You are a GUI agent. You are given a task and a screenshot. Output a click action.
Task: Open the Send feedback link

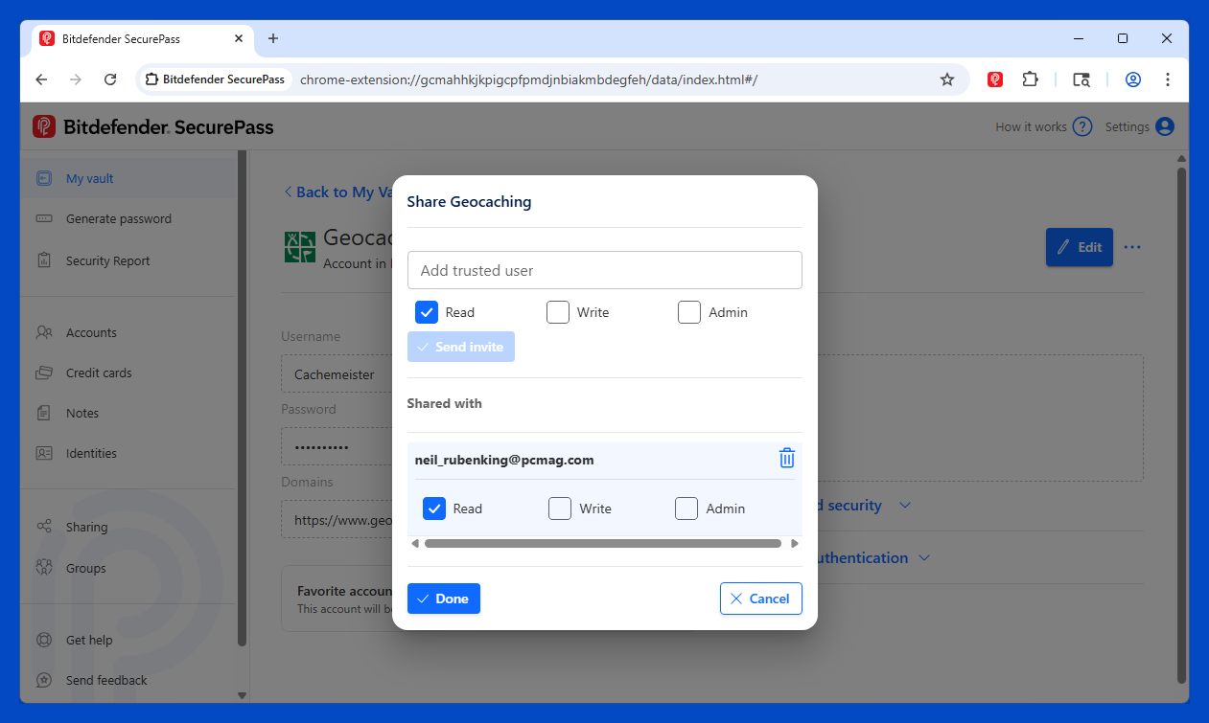pos(106,680)
